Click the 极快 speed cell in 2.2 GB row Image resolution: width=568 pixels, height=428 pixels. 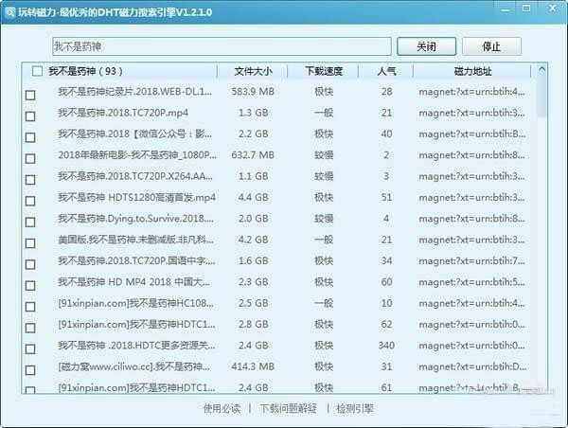(324, 134)
